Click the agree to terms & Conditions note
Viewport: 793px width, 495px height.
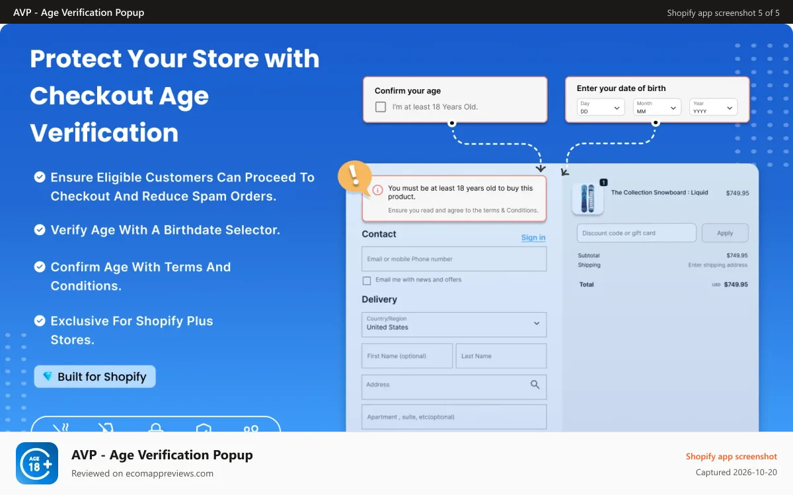click(465, 211)
